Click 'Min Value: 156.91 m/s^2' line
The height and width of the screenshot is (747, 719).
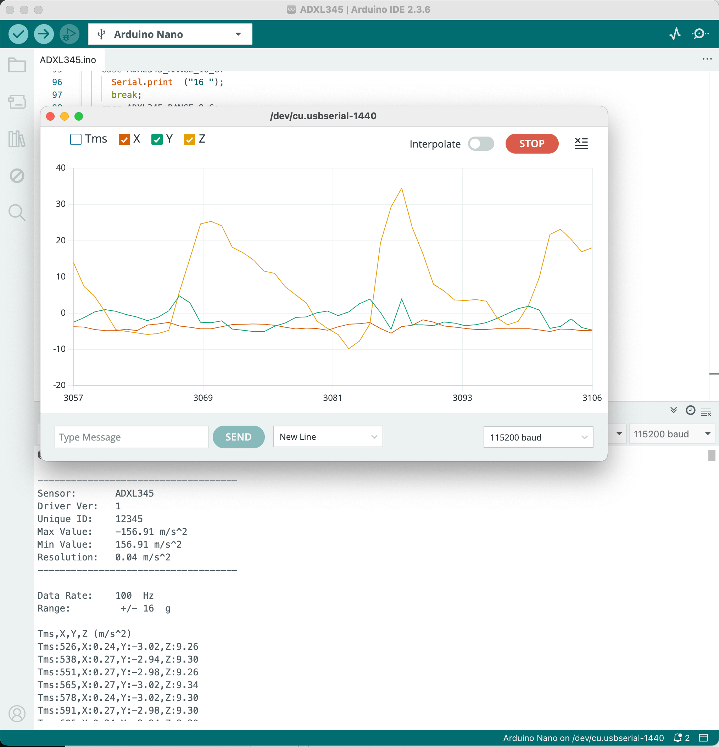109,544
